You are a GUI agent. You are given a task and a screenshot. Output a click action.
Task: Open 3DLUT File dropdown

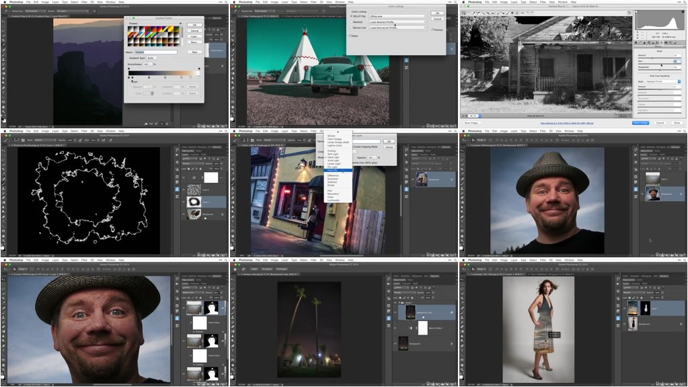pos(397,16)
